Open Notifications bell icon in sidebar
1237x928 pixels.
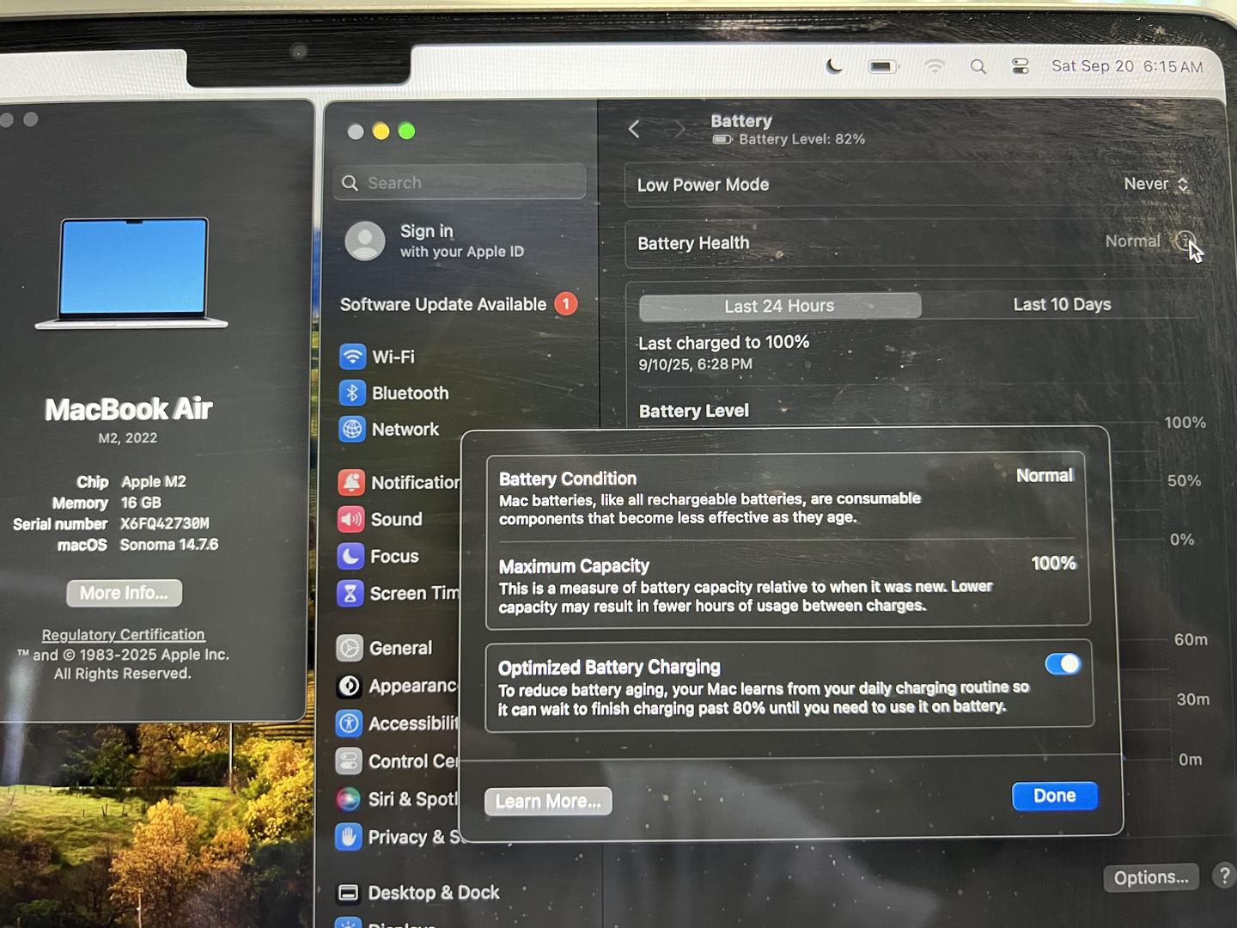coord(351,483)
